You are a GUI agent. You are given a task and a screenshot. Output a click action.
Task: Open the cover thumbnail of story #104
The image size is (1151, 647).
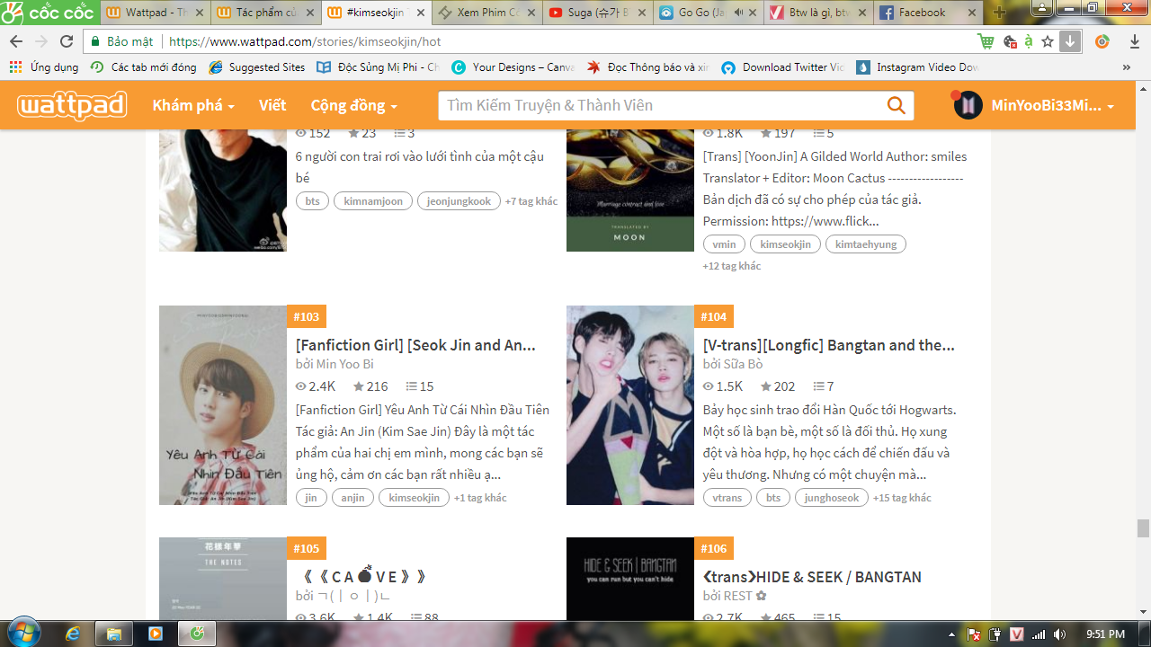click(x=630, y=405)
